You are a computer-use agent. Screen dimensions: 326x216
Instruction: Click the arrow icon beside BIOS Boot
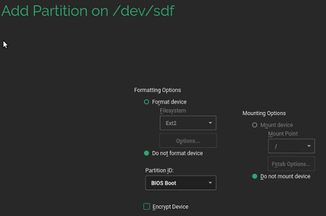tap(210, 183)
